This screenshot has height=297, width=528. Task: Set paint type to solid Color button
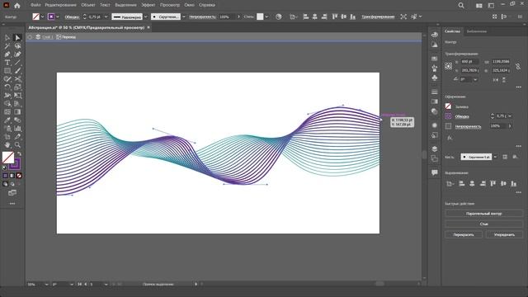pos(5,176)
